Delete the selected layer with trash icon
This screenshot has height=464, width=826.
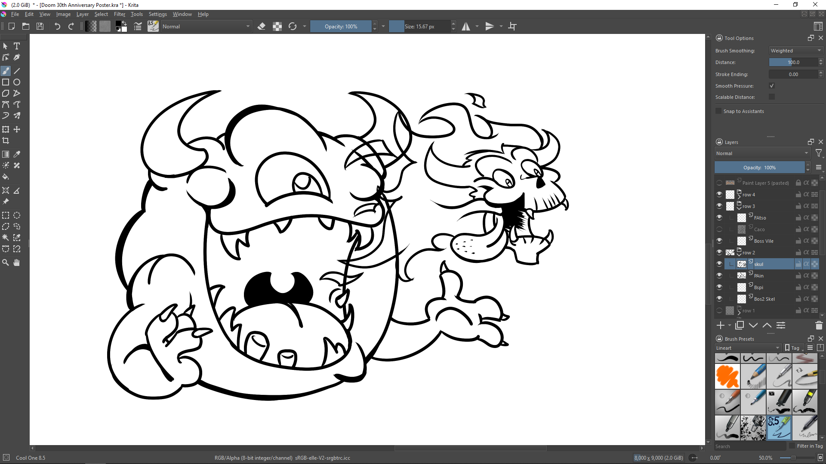click(819, 325)
